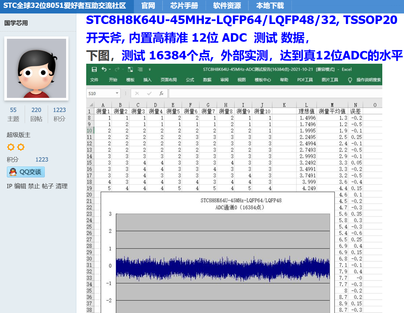Click the undo arrow icon
This screenshot has height=313, width=404.
coord(104,69)
